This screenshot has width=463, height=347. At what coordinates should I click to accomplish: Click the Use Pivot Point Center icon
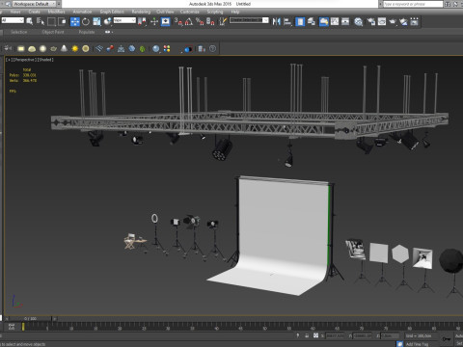pyautogui.click(x=142, y=21)
